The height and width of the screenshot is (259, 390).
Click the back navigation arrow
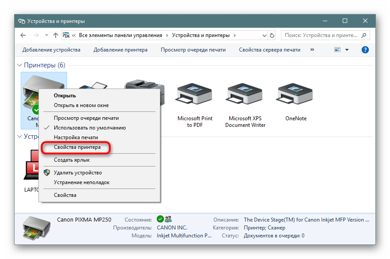coord(23,35)
